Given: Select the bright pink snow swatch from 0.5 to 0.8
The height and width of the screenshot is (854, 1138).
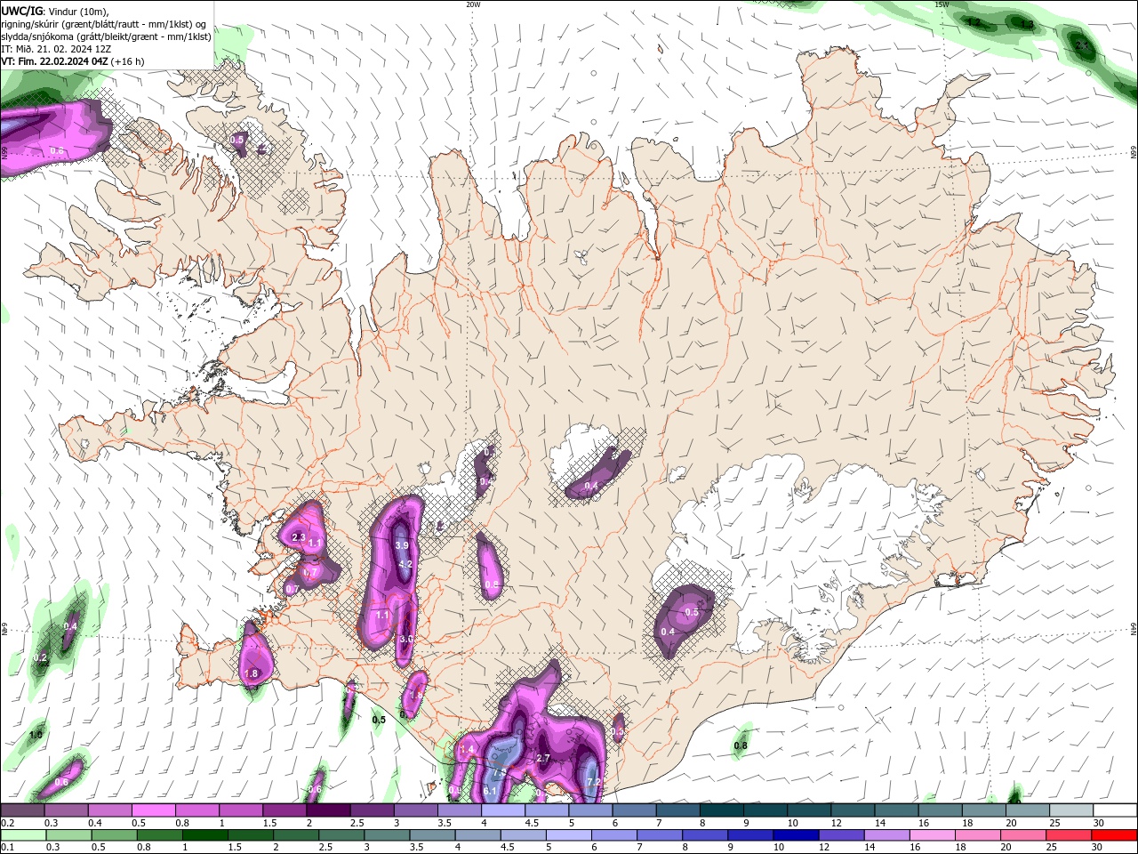Looking at the screenshot, I should [154, 810].
